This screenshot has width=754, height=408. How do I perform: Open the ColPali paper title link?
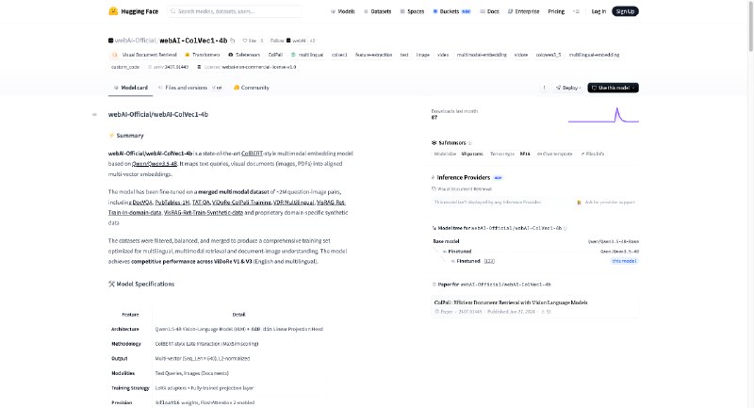(x=511, y=302)
